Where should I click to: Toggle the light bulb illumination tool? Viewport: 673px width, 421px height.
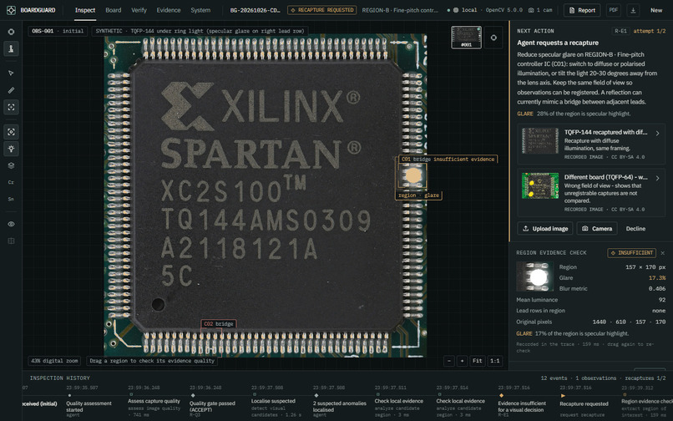11,149
